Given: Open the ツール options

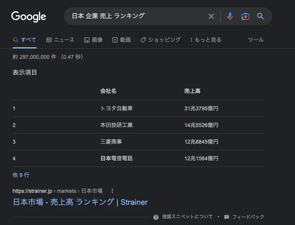Looking at the screenshot, I should click(256, 40).
